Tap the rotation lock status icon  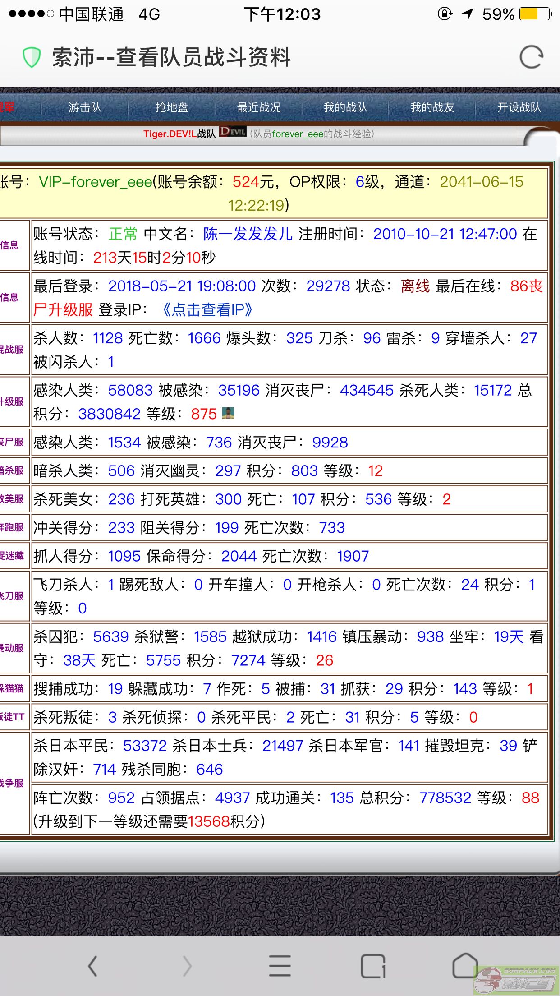tap(445, 14)
